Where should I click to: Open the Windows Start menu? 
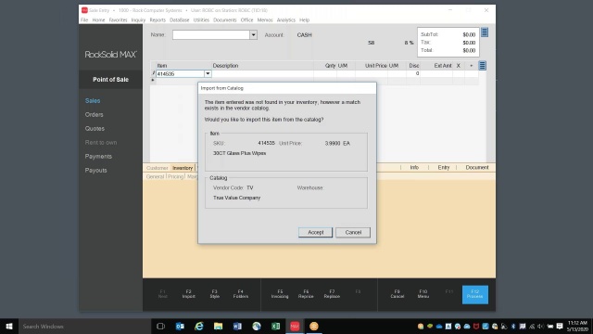(x=9, y=326)
